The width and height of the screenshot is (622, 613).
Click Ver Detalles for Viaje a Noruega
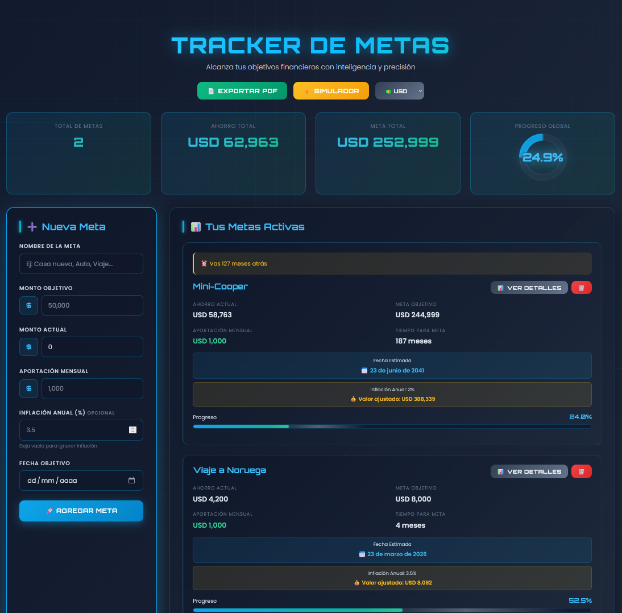pyautogui.click(x=529, y=471)
